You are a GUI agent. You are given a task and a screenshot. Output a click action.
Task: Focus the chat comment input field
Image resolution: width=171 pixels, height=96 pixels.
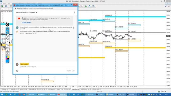48,67
